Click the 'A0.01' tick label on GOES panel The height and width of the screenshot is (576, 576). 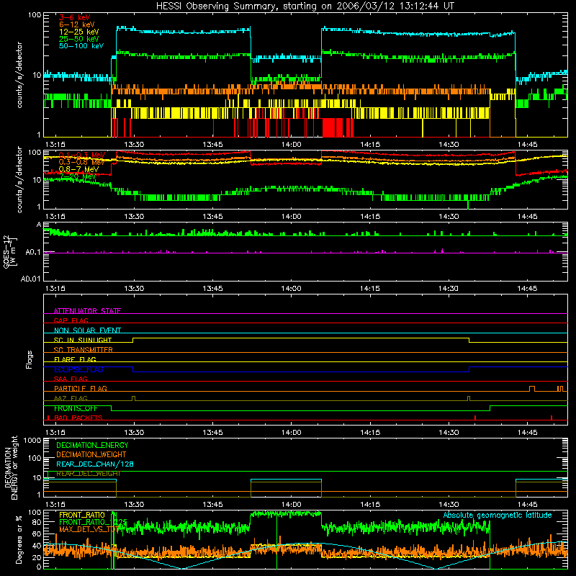(31, 279)
